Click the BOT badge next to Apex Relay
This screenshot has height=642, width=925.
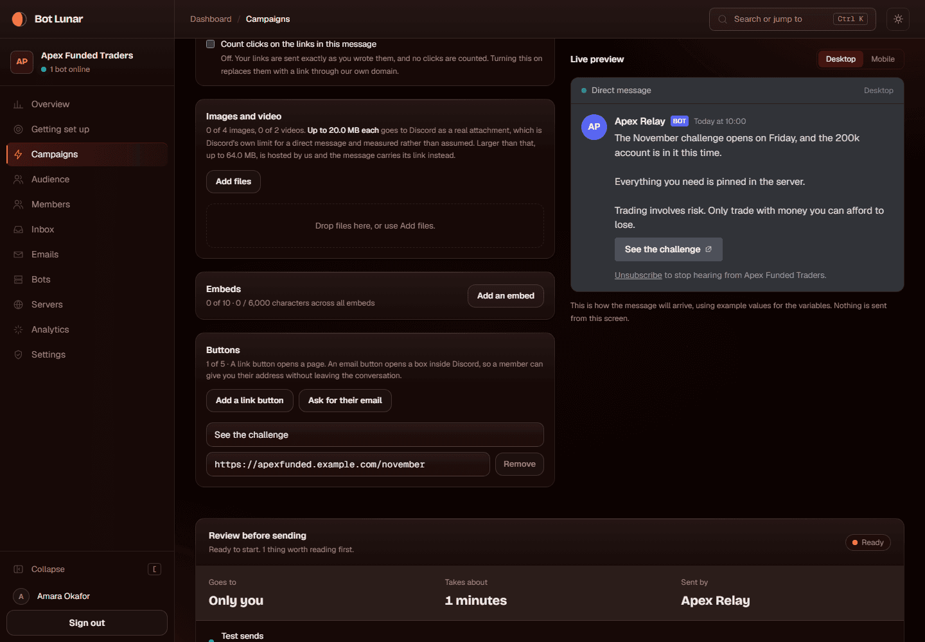[680, 121]
